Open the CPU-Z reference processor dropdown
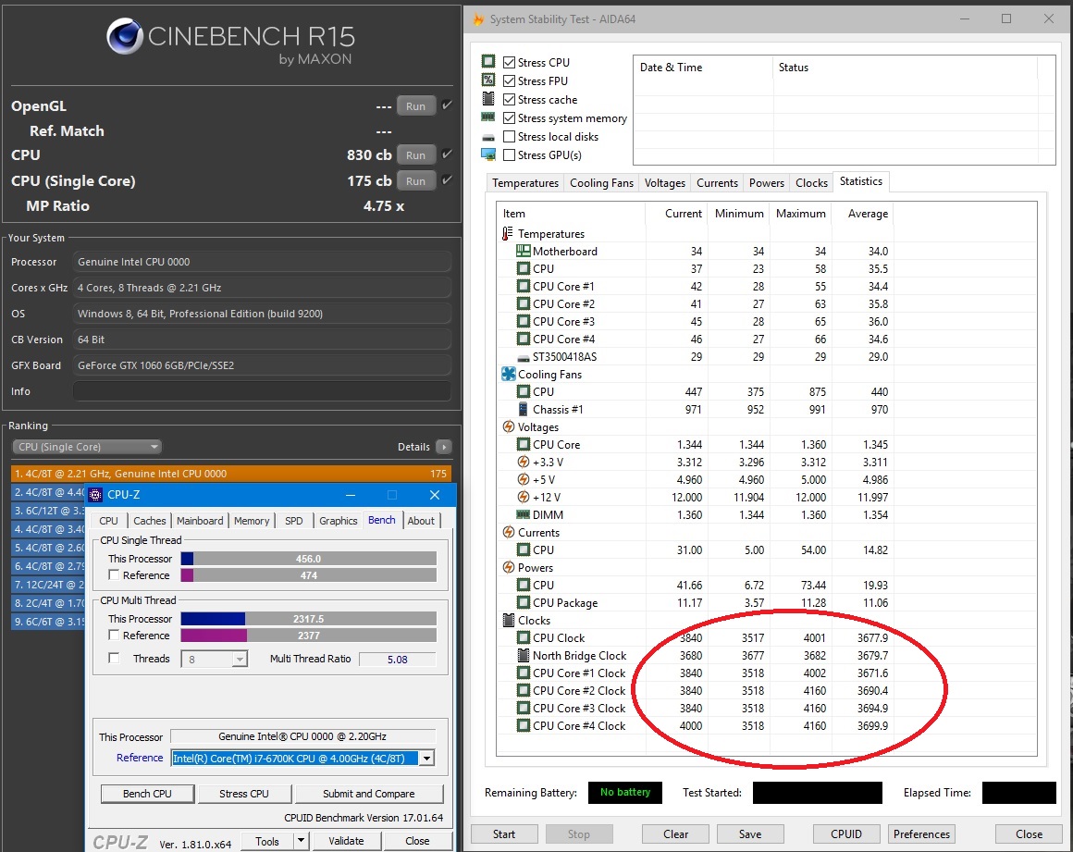Viewport: 1073px width, 852px height. (427, 759)
